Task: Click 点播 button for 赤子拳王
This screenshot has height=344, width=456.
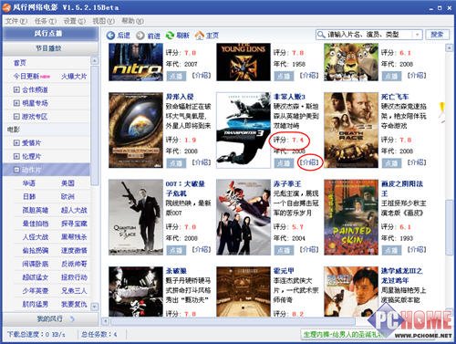Action: [x=284, y=250]
